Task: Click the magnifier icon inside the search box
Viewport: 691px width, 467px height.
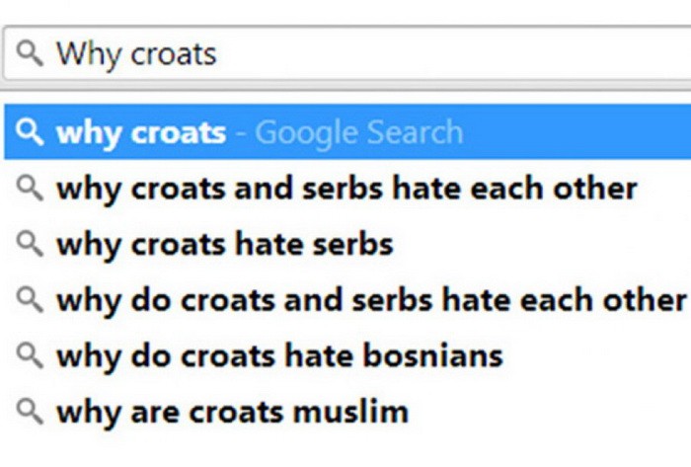Action: [31, 53]
